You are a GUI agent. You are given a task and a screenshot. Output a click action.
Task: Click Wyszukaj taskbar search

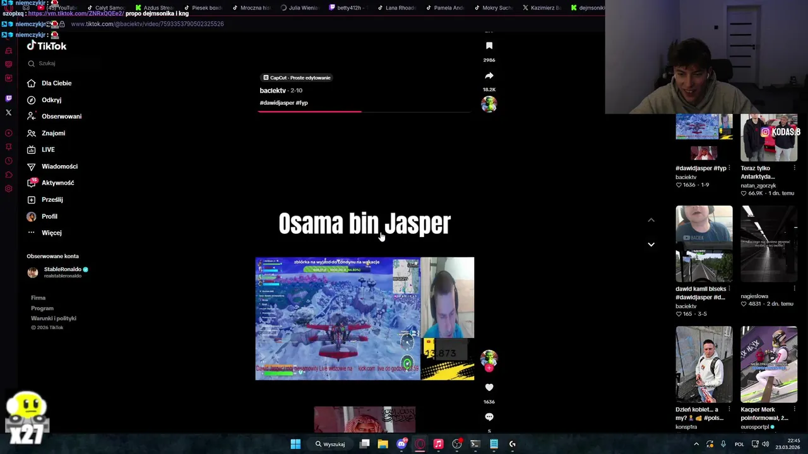(330, 444)
